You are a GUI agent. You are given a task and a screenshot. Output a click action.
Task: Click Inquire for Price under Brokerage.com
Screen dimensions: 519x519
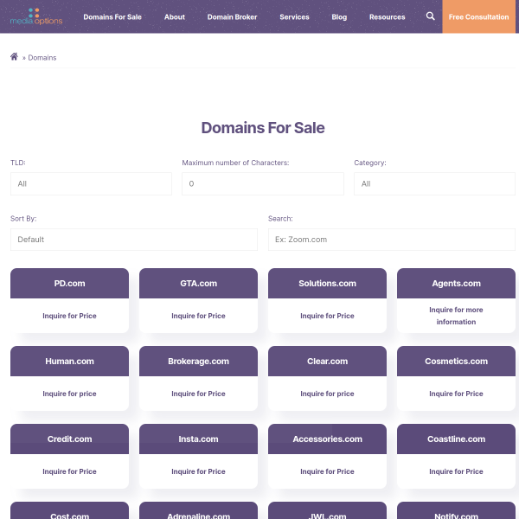pyautogui.click(x=198, y=394)
